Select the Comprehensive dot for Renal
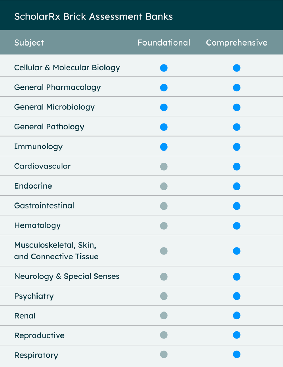 click(x=237, y=315)
